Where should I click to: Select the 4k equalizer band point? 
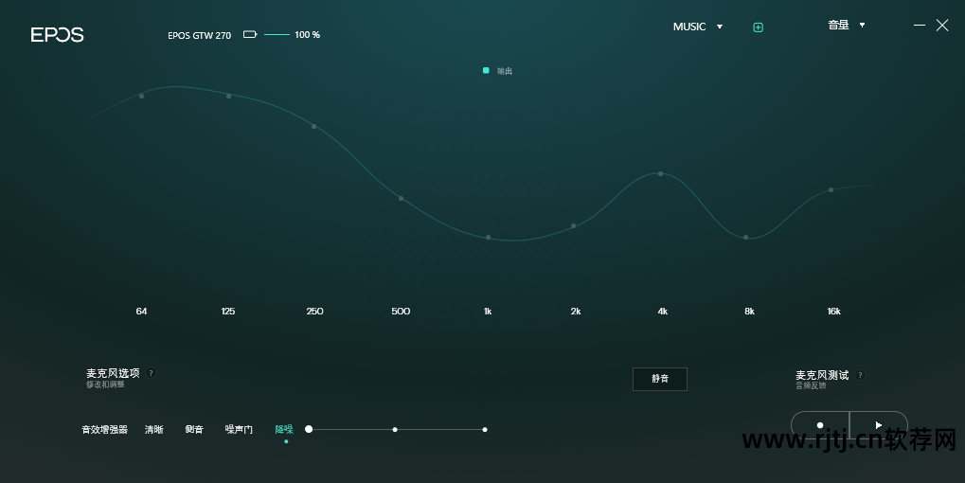(x=660, y=173)
